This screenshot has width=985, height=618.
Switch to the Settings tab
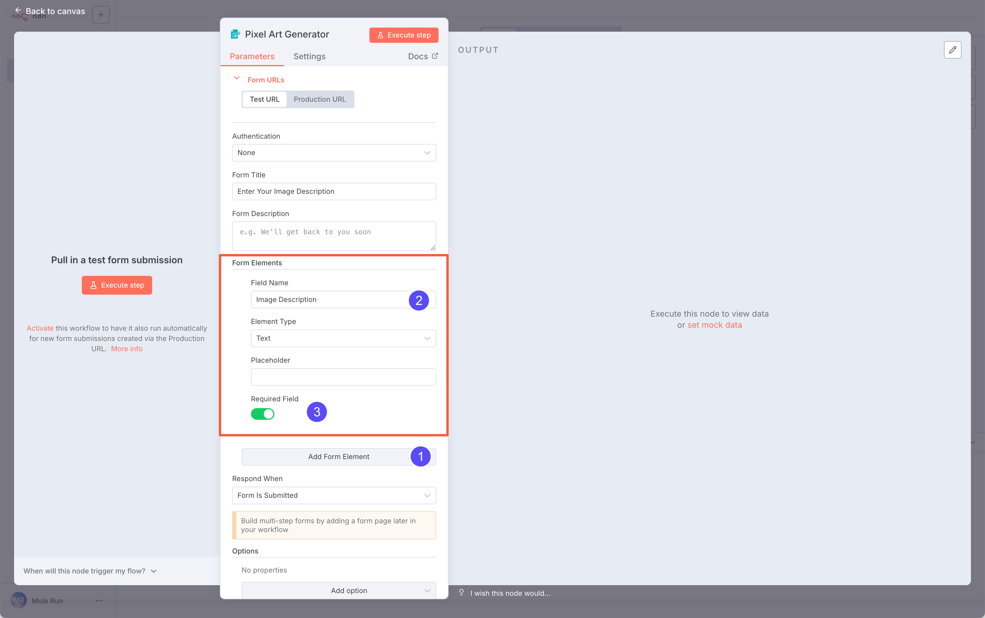pyautogui.click(x=309, y=56)
